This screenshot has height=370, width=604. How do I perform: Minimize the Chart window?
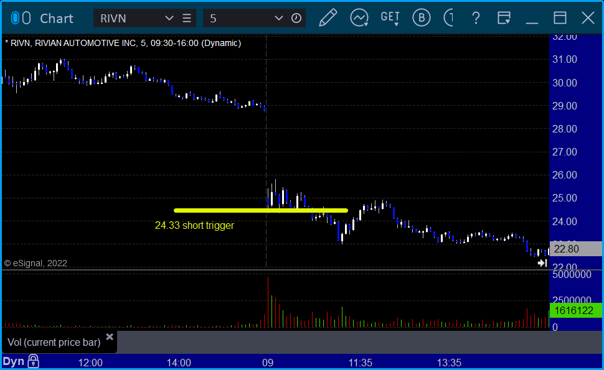pos(532,22)
